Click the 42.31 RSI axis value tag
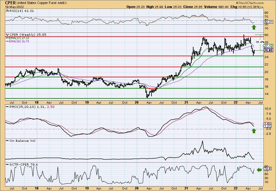 coord(268,22)
